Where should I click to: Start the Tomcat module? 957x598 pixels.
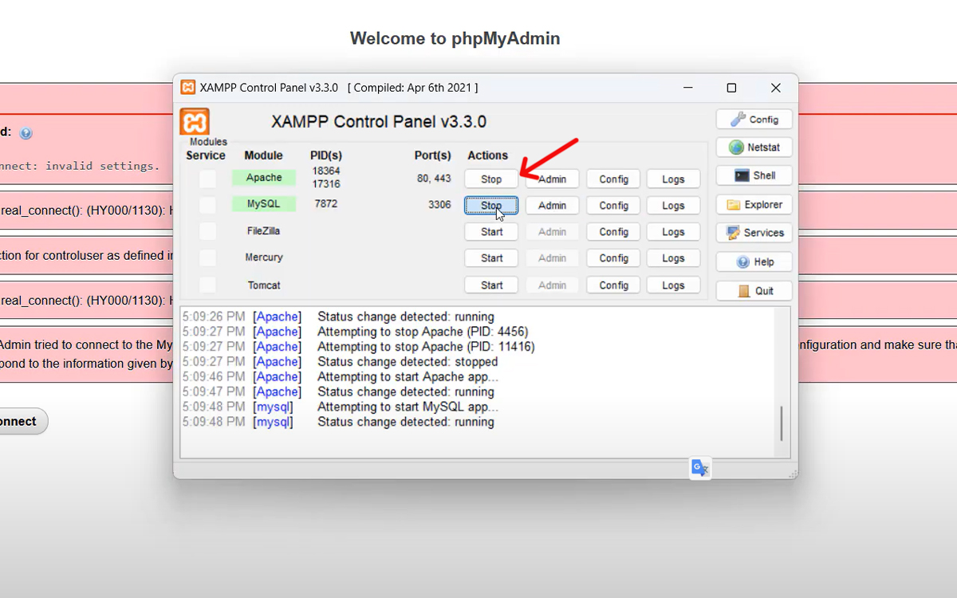491,285
